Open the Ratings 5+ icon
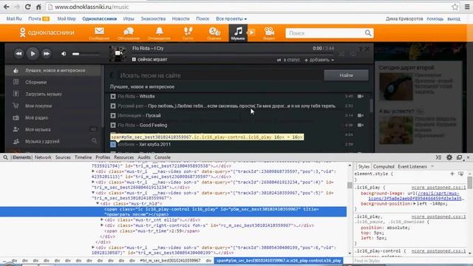 214,33
